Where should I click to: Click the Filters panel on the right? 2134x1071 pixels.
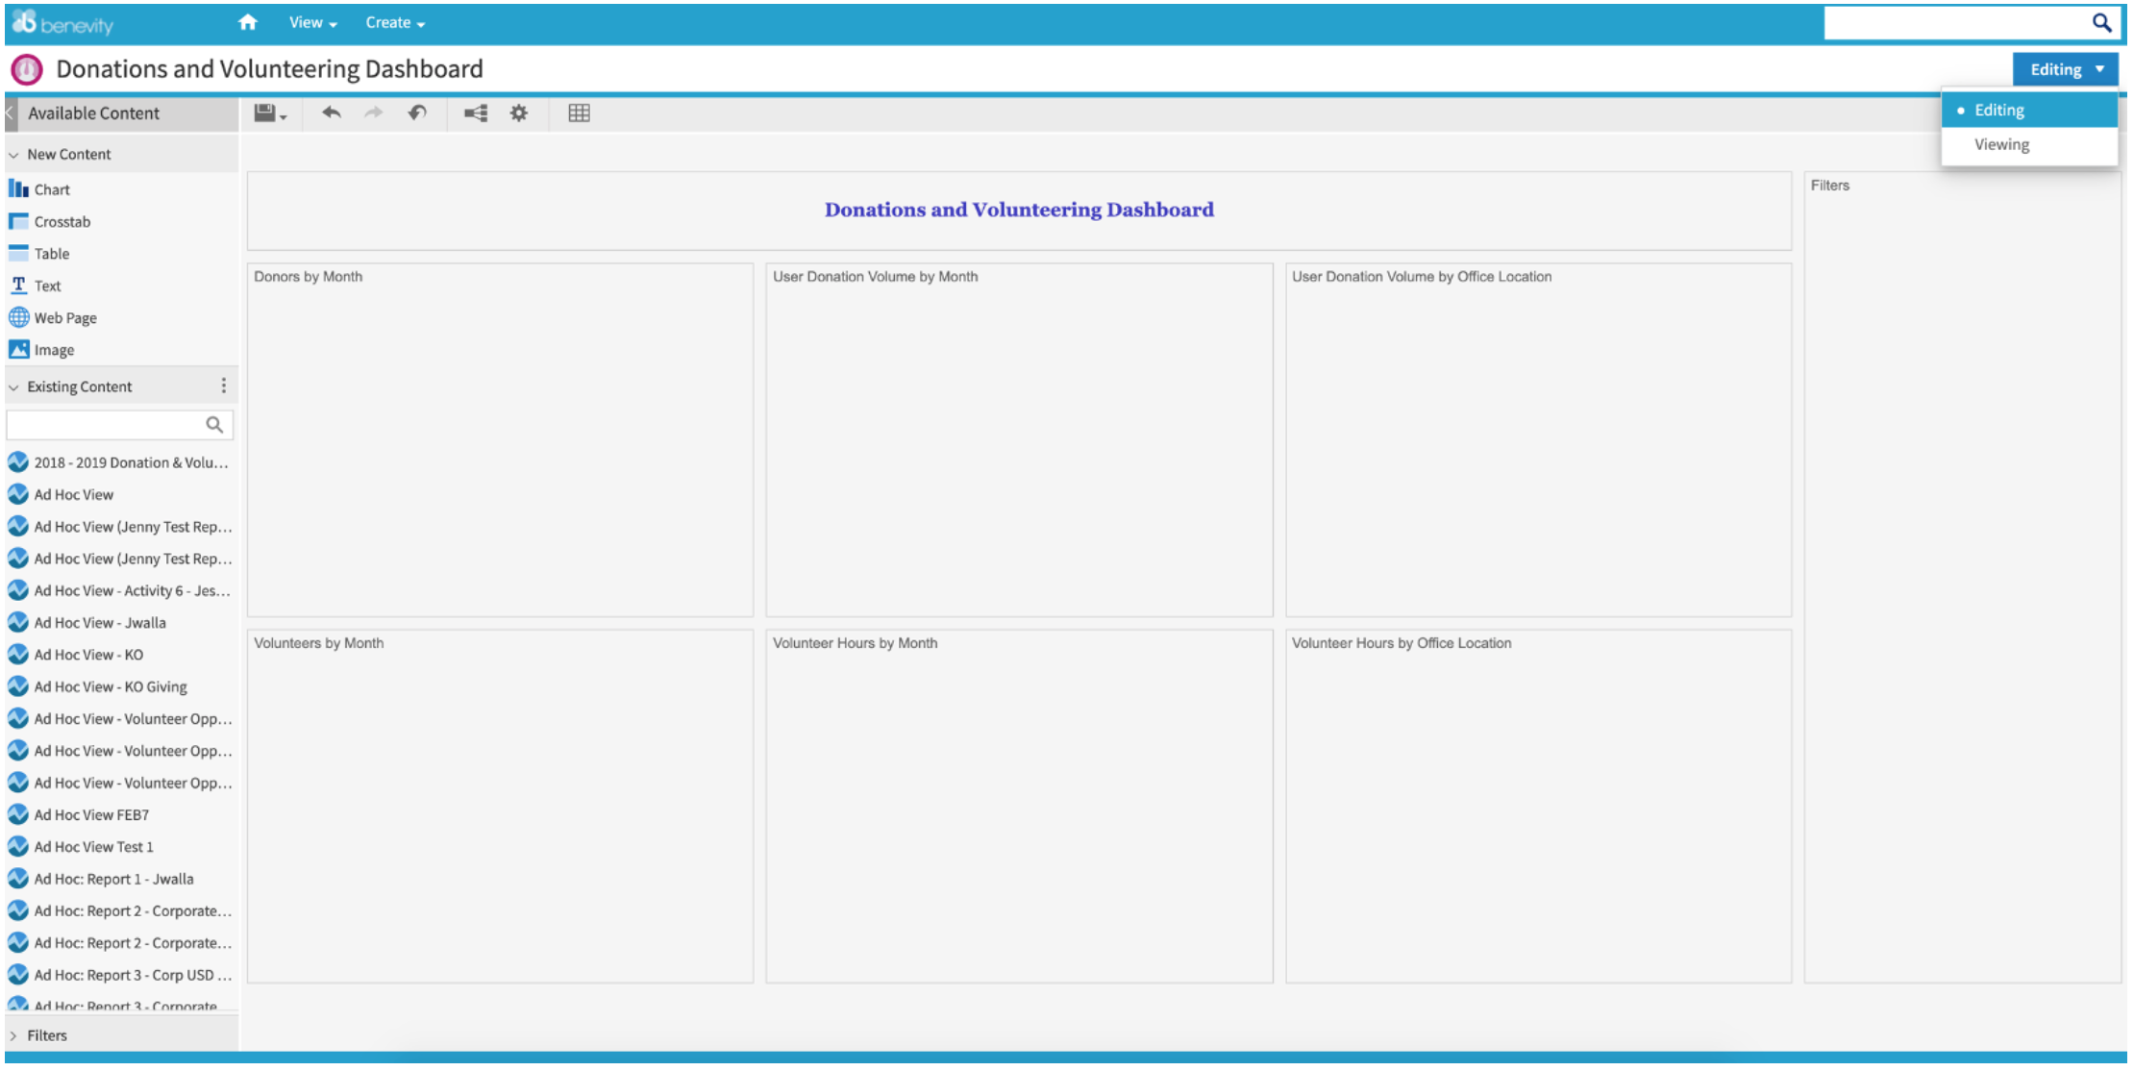(1962, 577)
